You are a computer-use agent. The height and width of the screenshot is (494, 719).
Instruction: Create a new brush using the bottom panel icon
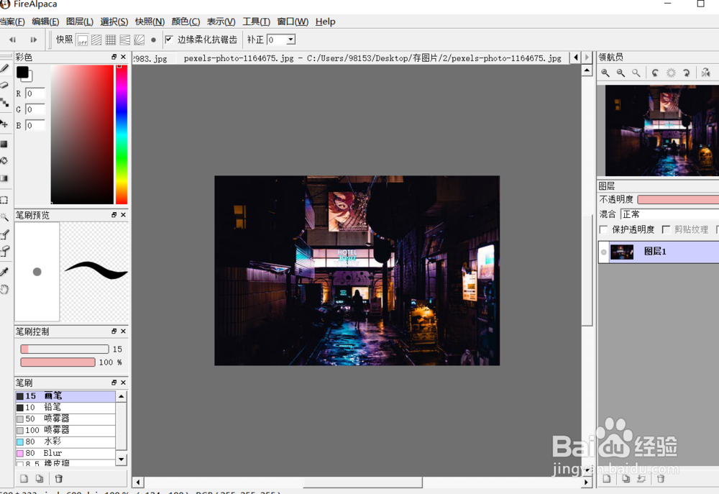pyautogui.click(x=23, y=478)
